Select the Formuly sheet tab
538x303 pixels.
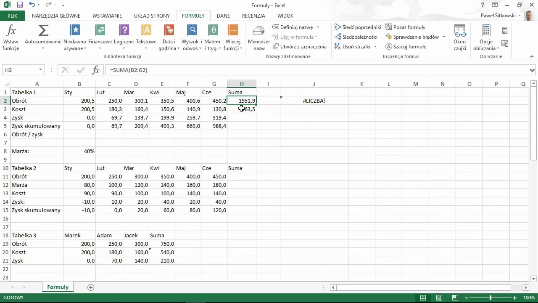pyautogui.click(x=58, y=287)
